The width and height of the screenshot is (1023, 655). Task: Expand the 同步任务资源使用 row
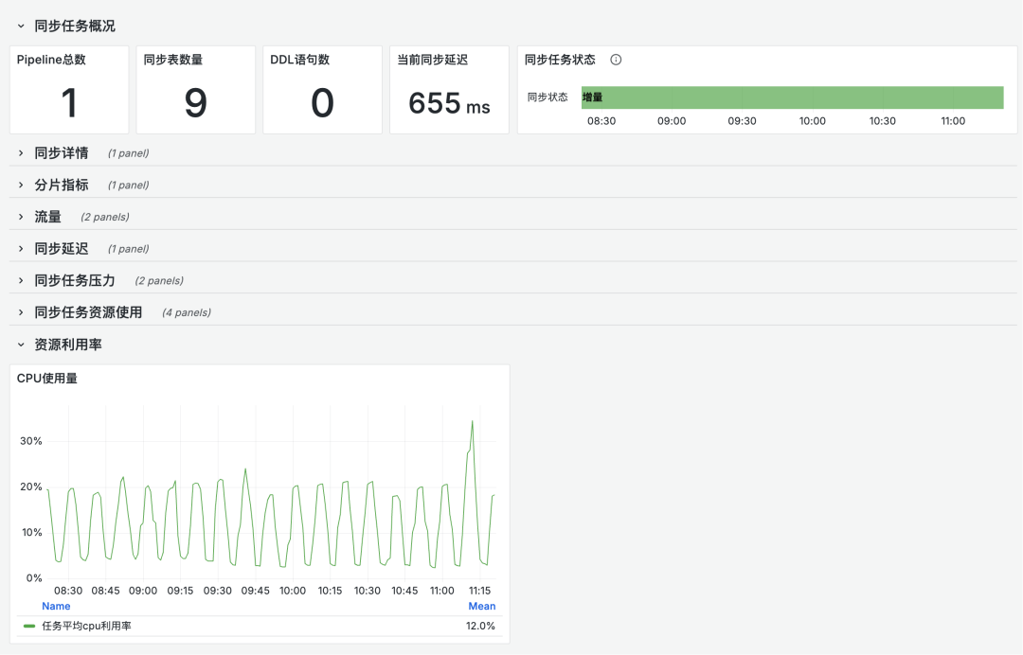coord(21,312)
